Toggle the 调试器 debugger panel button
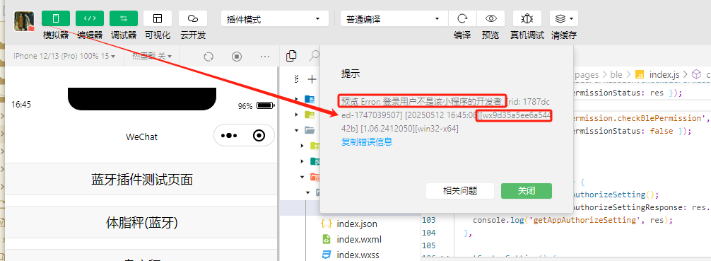711x261 pixels. [124, 18]
